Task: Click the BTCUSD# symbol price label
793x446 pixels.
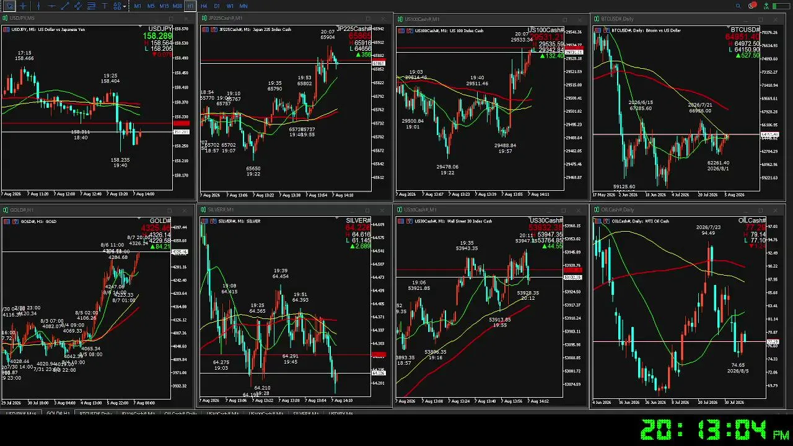Action: (x=745, y=29)
